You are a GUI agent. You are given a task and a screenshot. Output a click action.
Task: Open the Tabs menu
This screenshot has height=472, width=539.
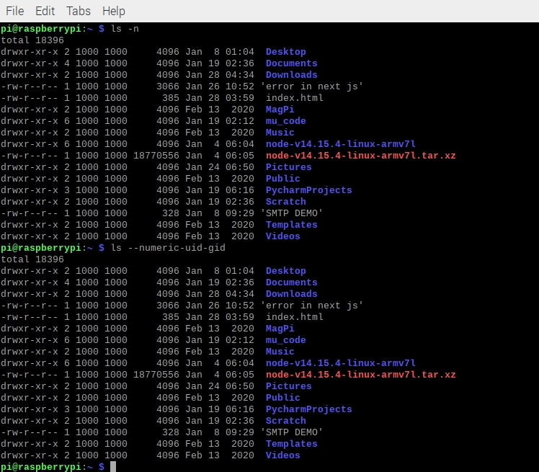coord(79,11)
